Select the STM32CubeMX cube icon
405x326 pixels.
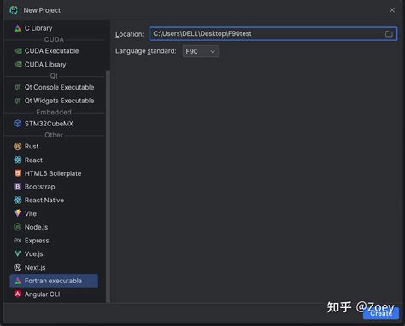pyautogui.click(x=18, y=124)
